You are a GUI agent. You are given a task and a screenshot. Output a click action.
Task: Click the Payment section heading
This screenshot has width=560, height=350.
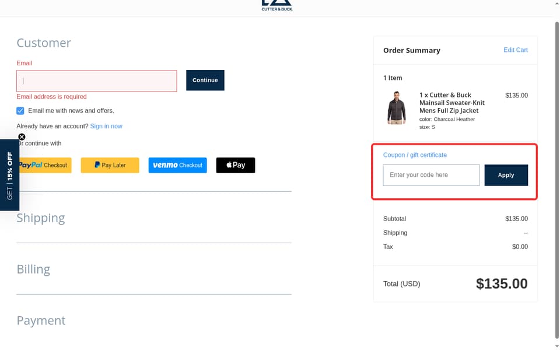point(41,320)
